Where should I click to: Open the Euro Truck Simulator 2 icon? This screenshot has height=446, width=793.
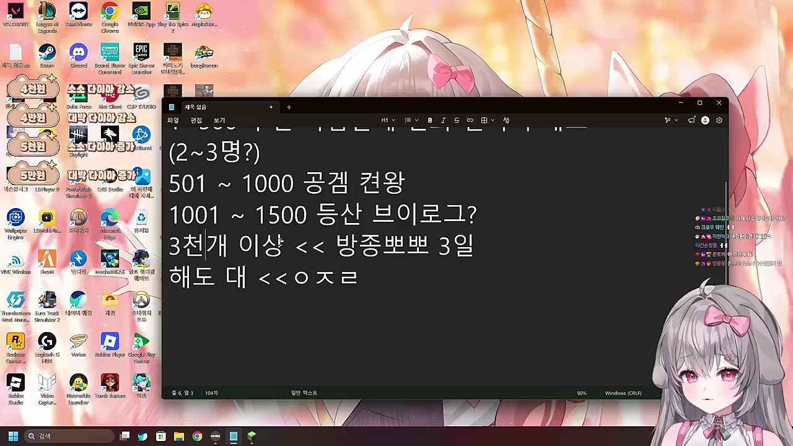[47, 307]
